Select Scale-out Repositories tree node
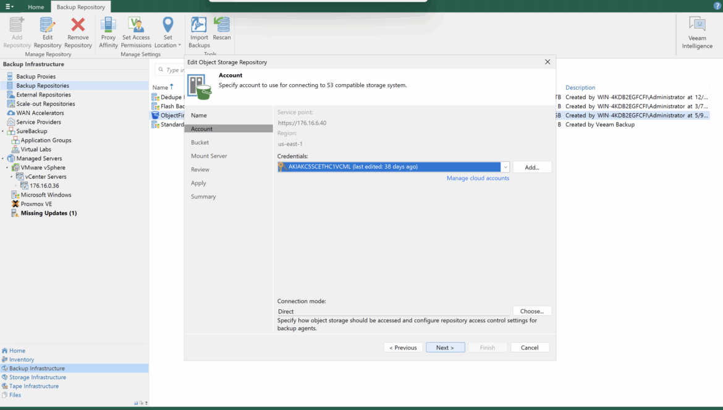This screenshot has width=723, height=410. pyautogui.click(x=46, y=104)
